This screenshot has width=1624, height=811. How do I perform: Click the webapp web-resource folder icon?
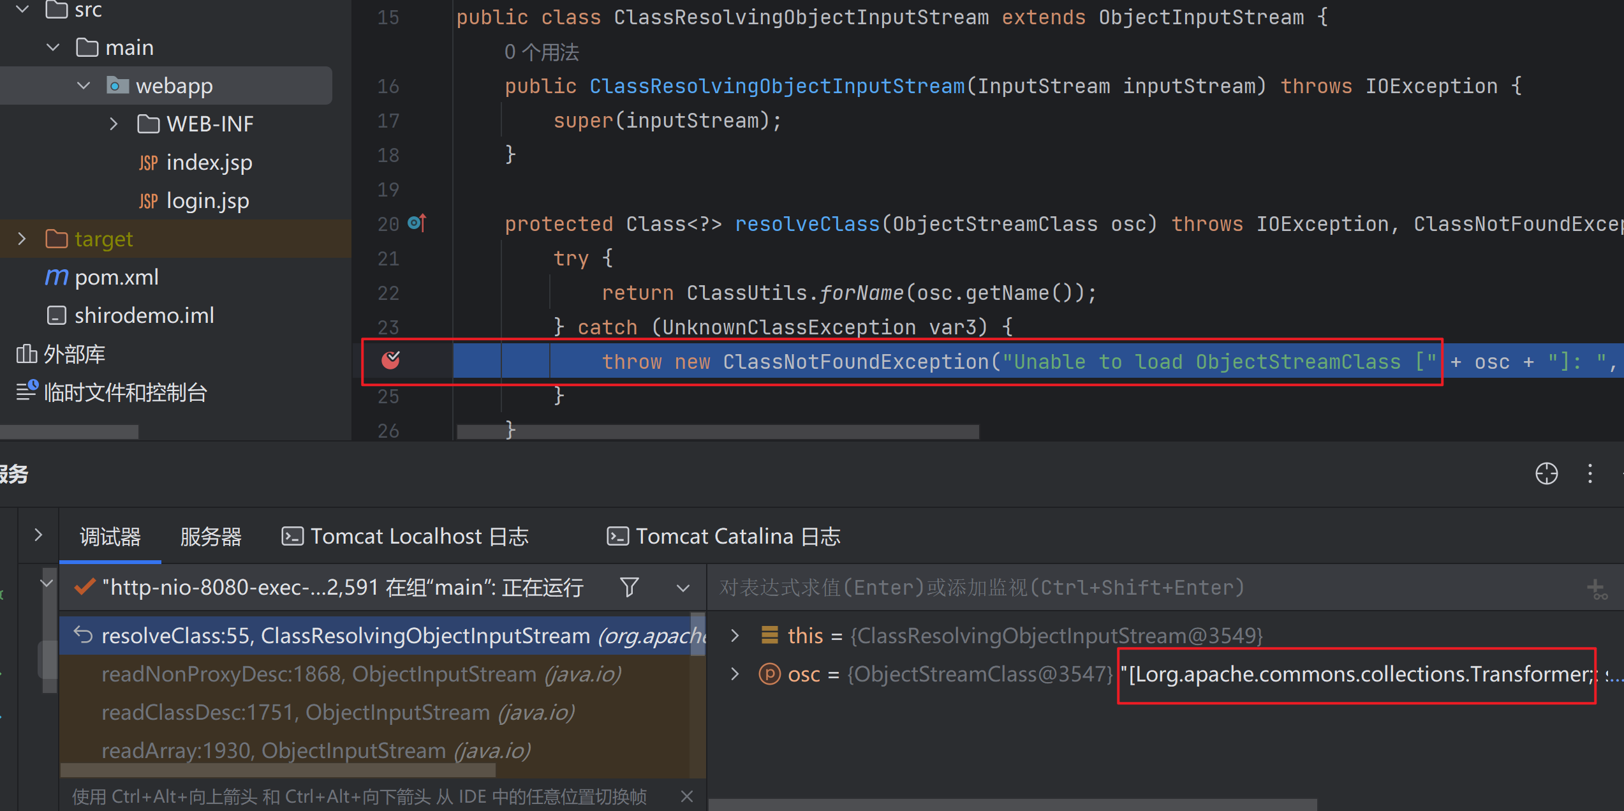click(117, 85)
